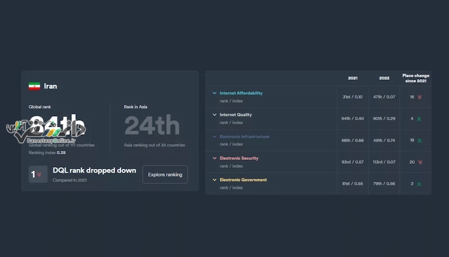Click the green up arrows in Internet Quality row

click(x=419, y=119)
